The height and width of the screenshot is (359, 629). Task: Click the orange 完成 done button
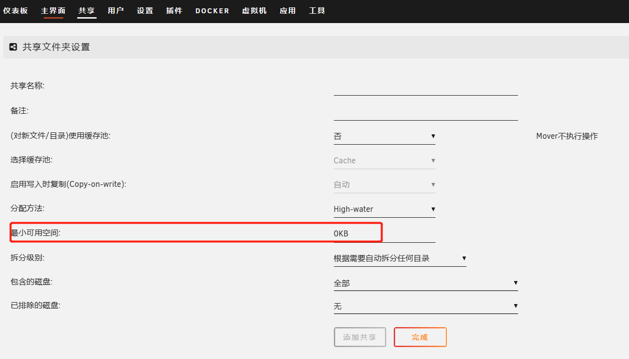(420, 337)
